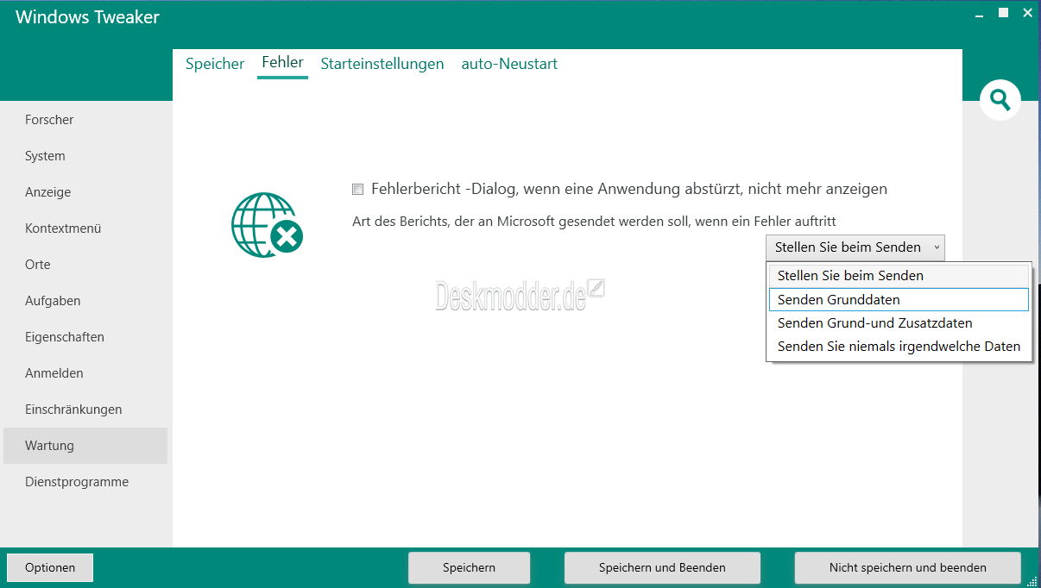Choose 'Stellen Sie beim Senden' list option
This screenshot has width=1041, height=588.
pyautogui.click(x=899, y=276)
